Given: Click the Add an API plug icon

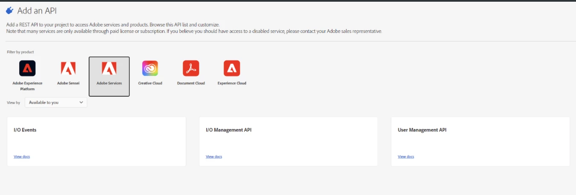Looking at the screenshot, I should (x=10, y=10).
